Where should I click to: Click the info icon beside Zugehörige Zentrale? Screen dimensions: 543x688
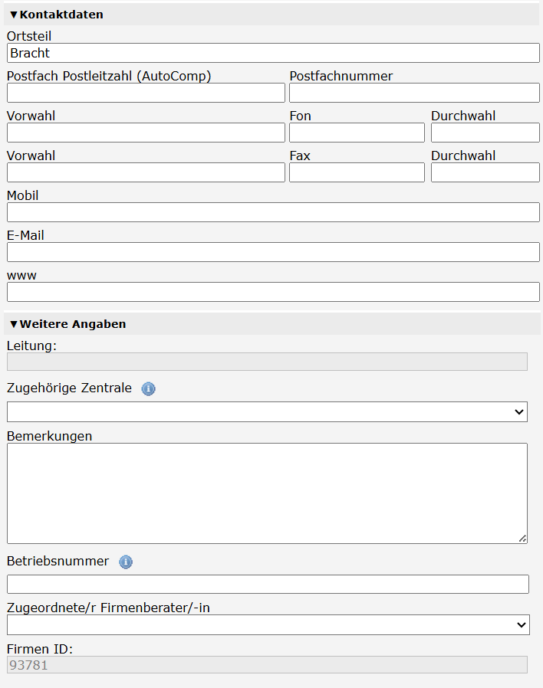click(x=149, y=388)
